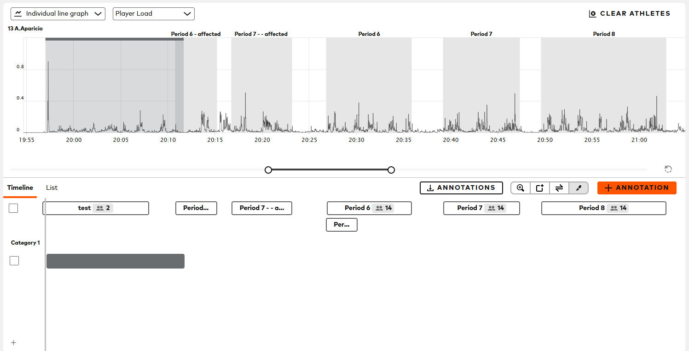Check the checkbox beside the Category 1 bar
The width and height of the screenshot is (689, 351).
pyautogui.click(x=14, y=260)
